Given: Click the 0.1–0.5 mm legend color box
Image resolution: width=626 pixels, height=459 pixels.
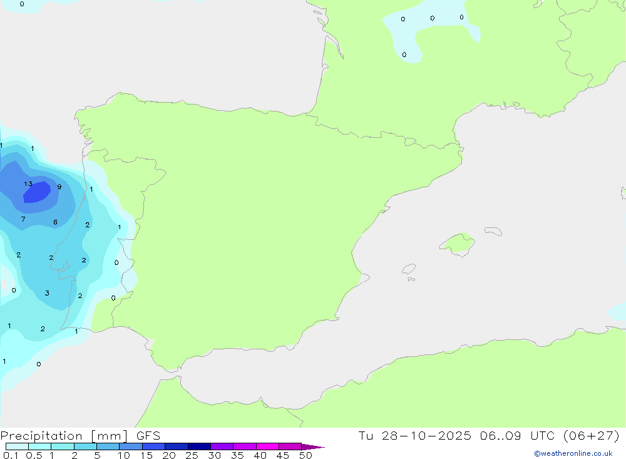Looking at the screenshot, I should 17,446.
